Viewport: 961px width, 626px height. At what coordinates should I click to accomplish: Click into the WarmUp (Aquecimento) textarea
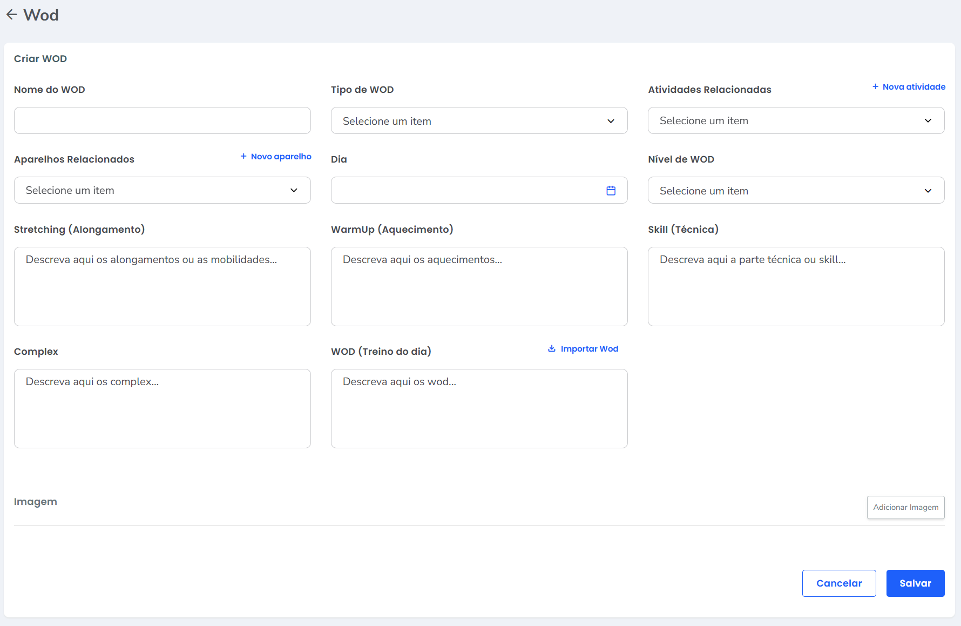479,286
